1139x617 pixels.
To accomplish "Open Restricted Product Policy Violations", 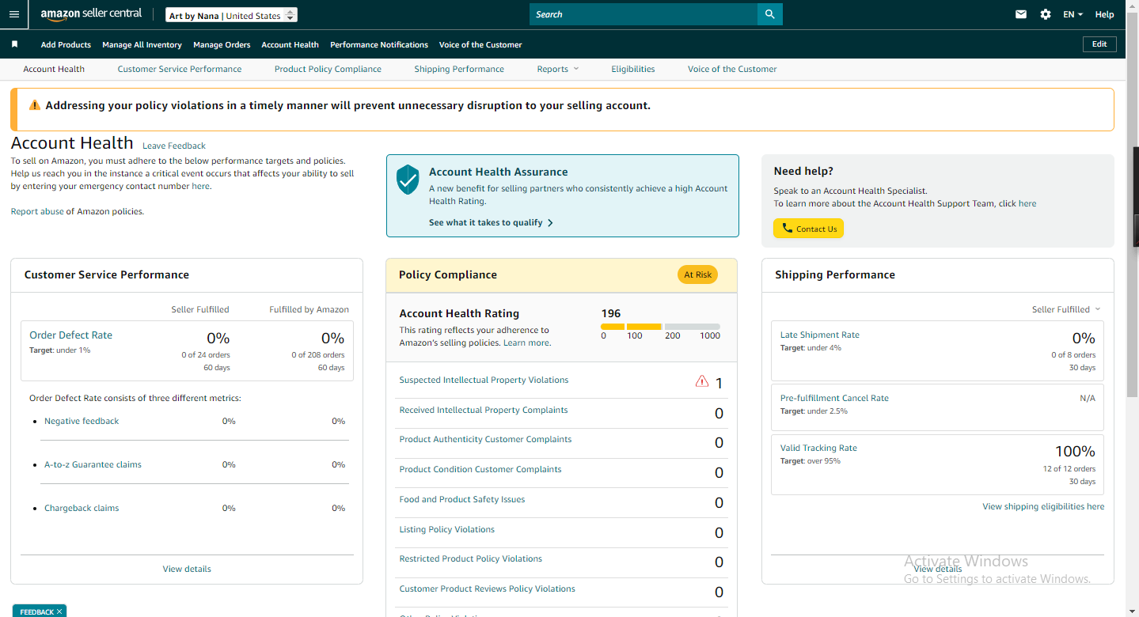I will (x=471, y=558).
